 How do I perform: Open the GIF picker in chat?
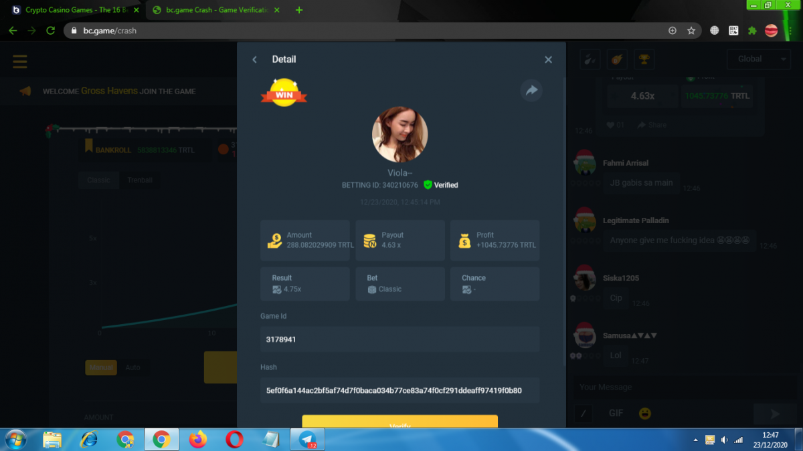(616, 414)
